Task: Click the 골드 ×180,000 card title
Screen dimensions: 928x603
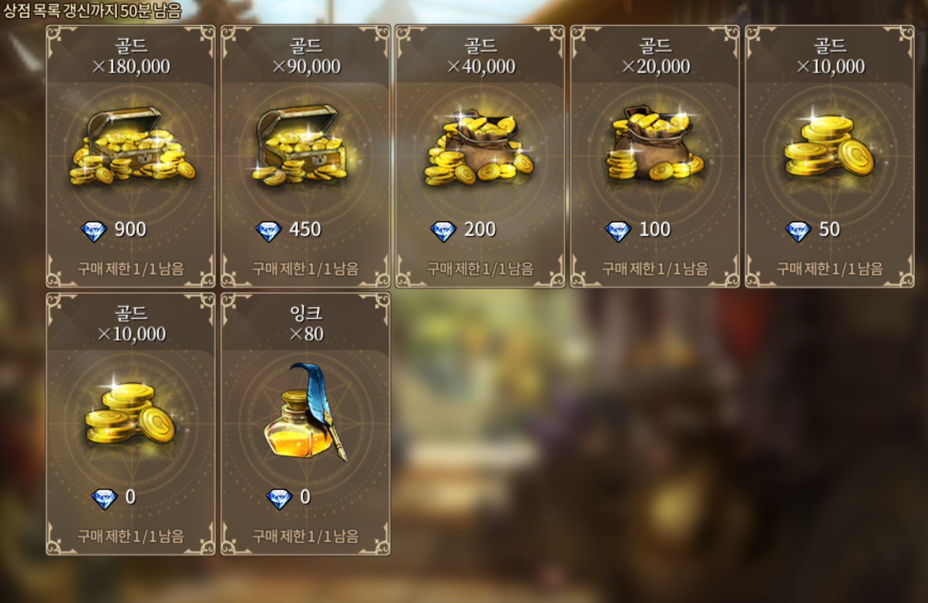Action: 131,56
